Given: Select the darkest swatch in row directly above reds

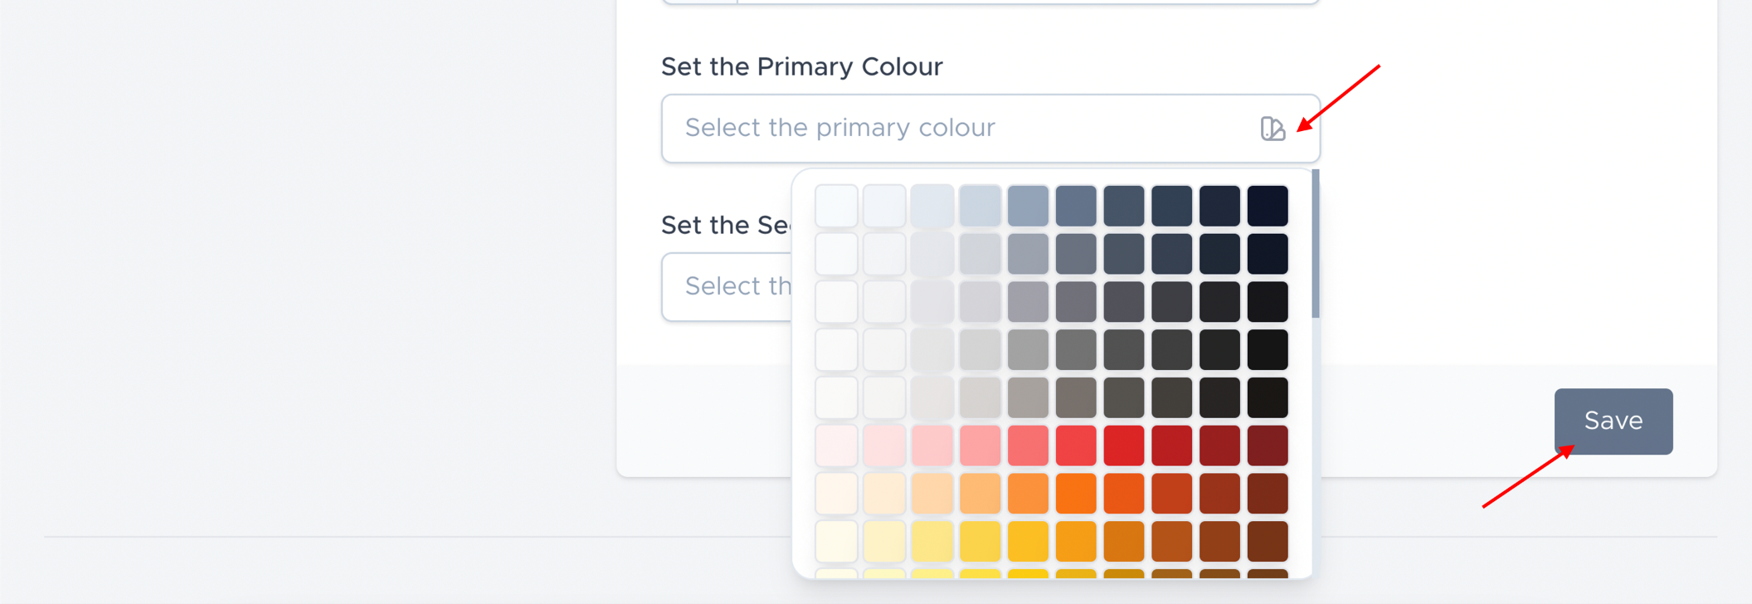Looking at the screenshot, I should click(1268, 397).
